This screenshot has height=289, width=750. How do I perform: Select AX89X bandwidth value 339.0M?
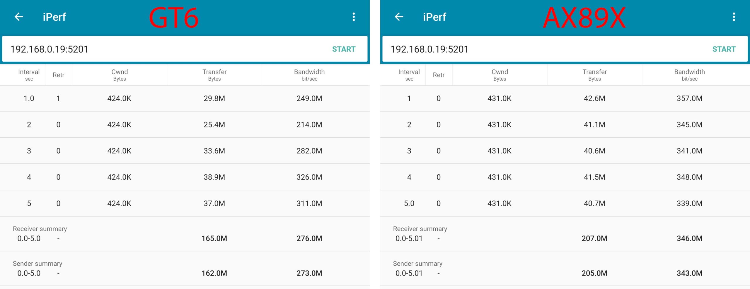click(x=690, y=203)
